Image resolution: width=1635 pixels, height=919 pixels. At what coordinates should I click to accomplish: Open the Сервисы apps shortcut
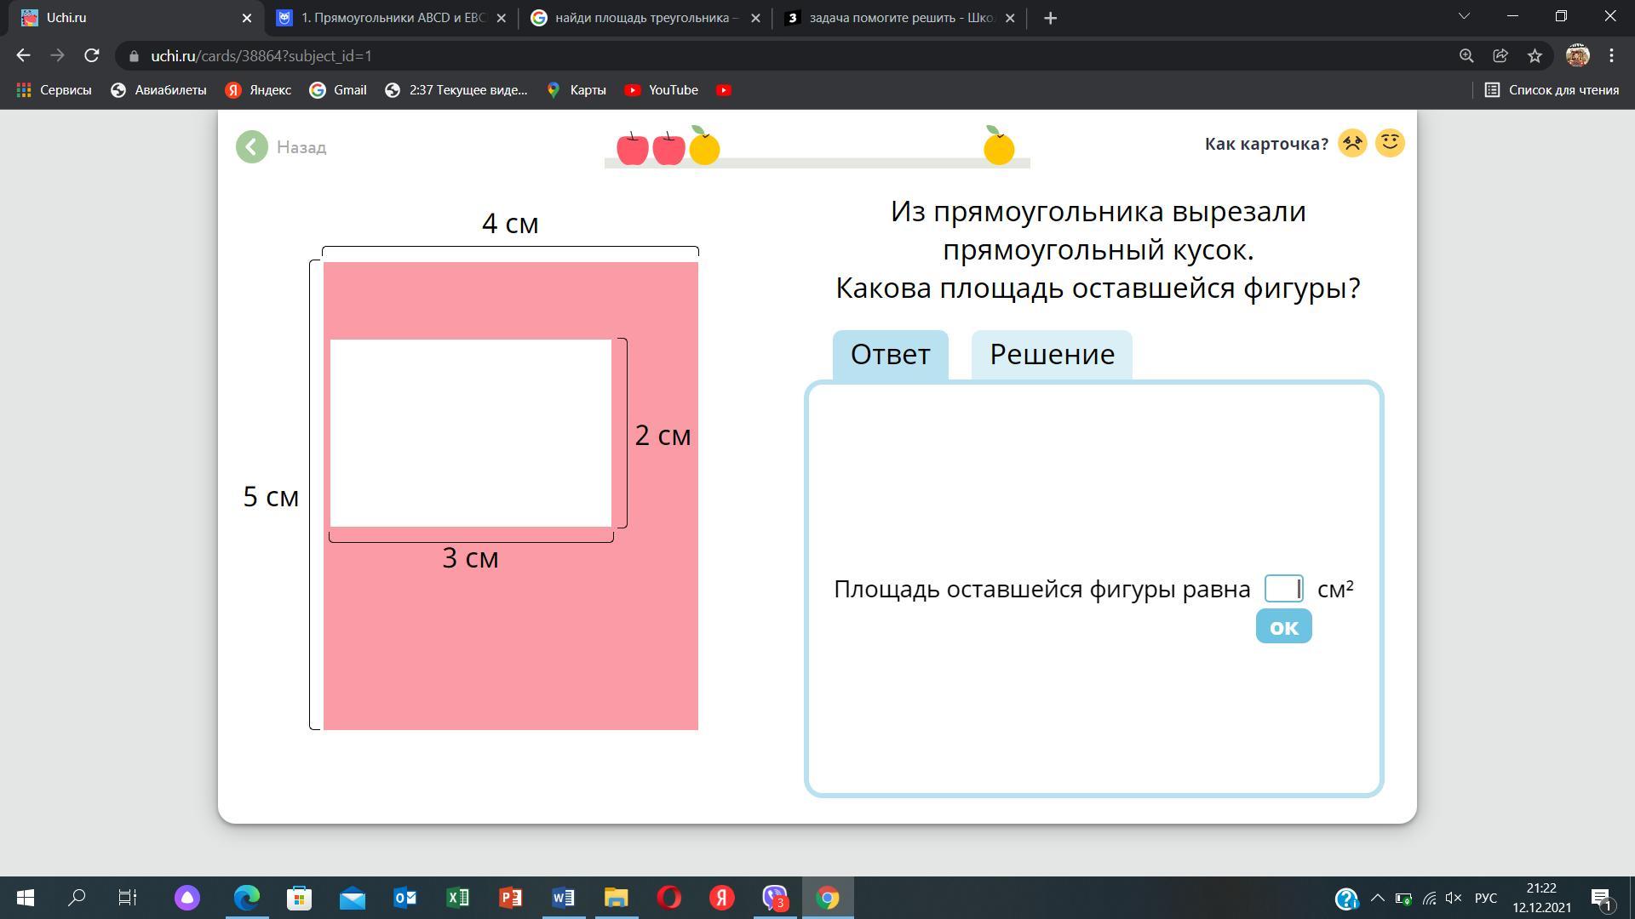pos(54,90)
